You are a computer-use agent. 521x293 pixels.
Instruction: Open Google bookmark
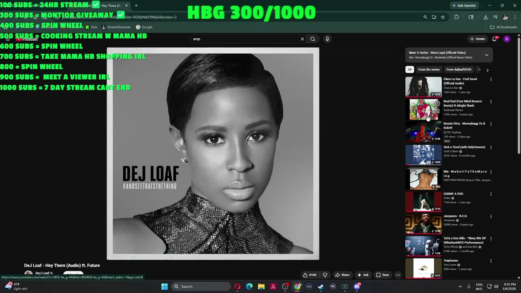144,27
